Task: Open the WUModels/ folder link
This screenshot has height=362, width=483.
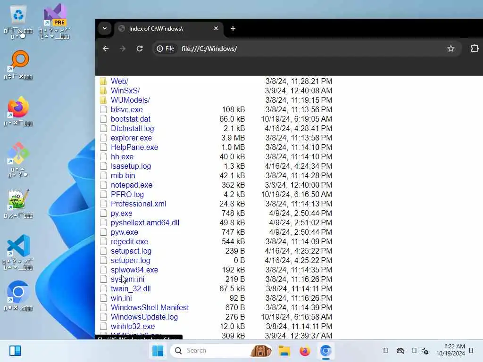Action: click(130, 100)
